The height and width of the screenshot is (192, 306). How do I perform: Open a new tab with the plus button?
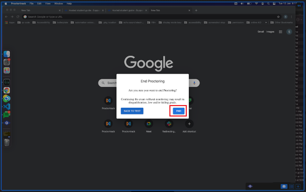pos(196,10)
